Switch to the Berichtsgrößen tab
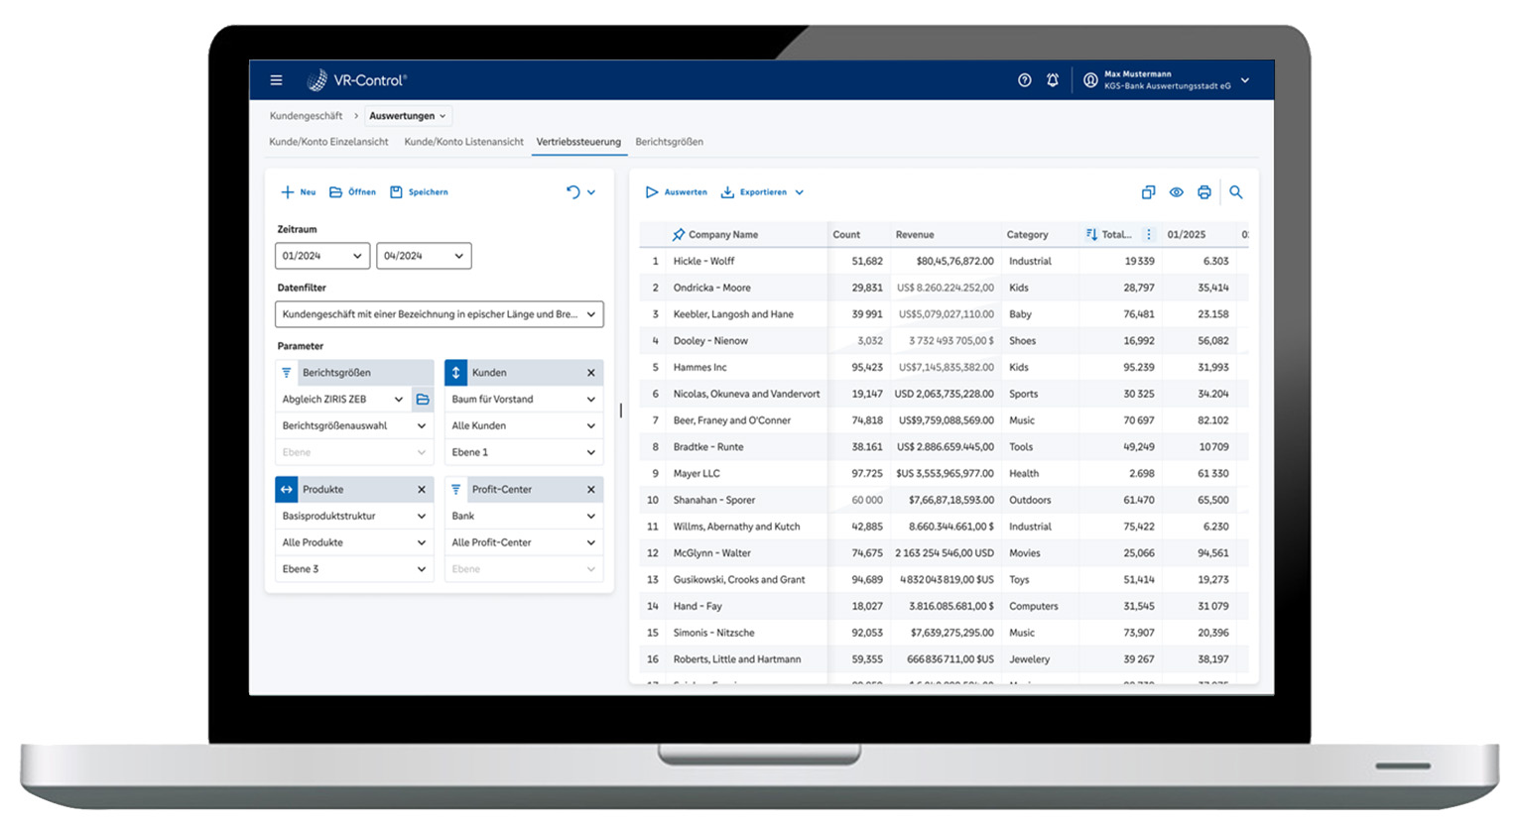This screenshot has height=831, width=1520. click(x=669, y=142)
